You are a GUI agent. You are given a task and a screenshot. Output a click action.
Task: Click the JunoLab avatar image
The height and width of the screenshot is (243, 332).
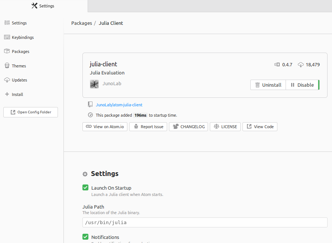[x=94, y=84]
